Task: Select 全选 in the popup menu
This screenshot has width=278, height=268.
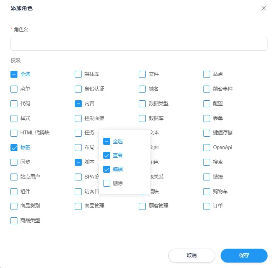Action: (107, 142)
